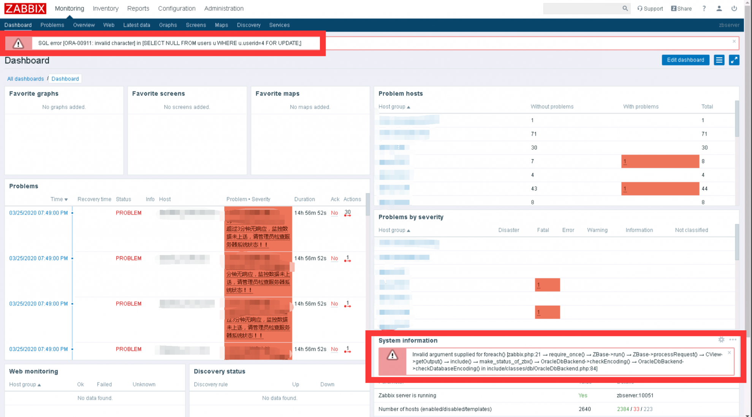Switch to the Latest data tab
Image resolution: width=752 pixels, height=417 pixels.
(136, 25)
